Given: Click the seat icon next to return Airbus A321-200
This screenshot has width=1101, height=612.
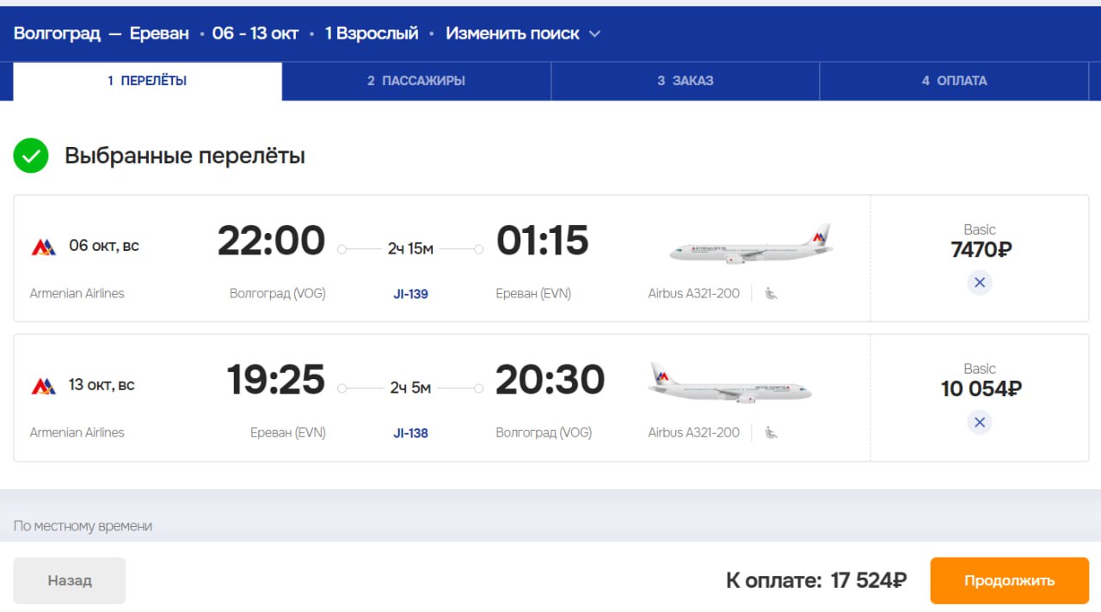Looking at the screenshot, I should pyautogui.click(x=772, y=433).
